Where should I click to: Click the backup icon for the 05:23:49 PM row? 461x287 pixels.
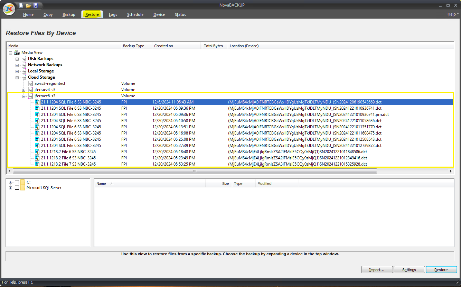click(x=37, y=158)
